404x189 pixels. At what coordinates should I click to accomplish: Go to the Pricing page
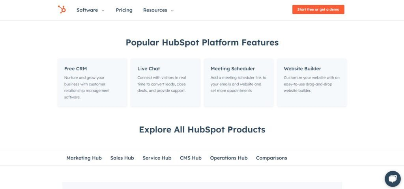[124, 10]
